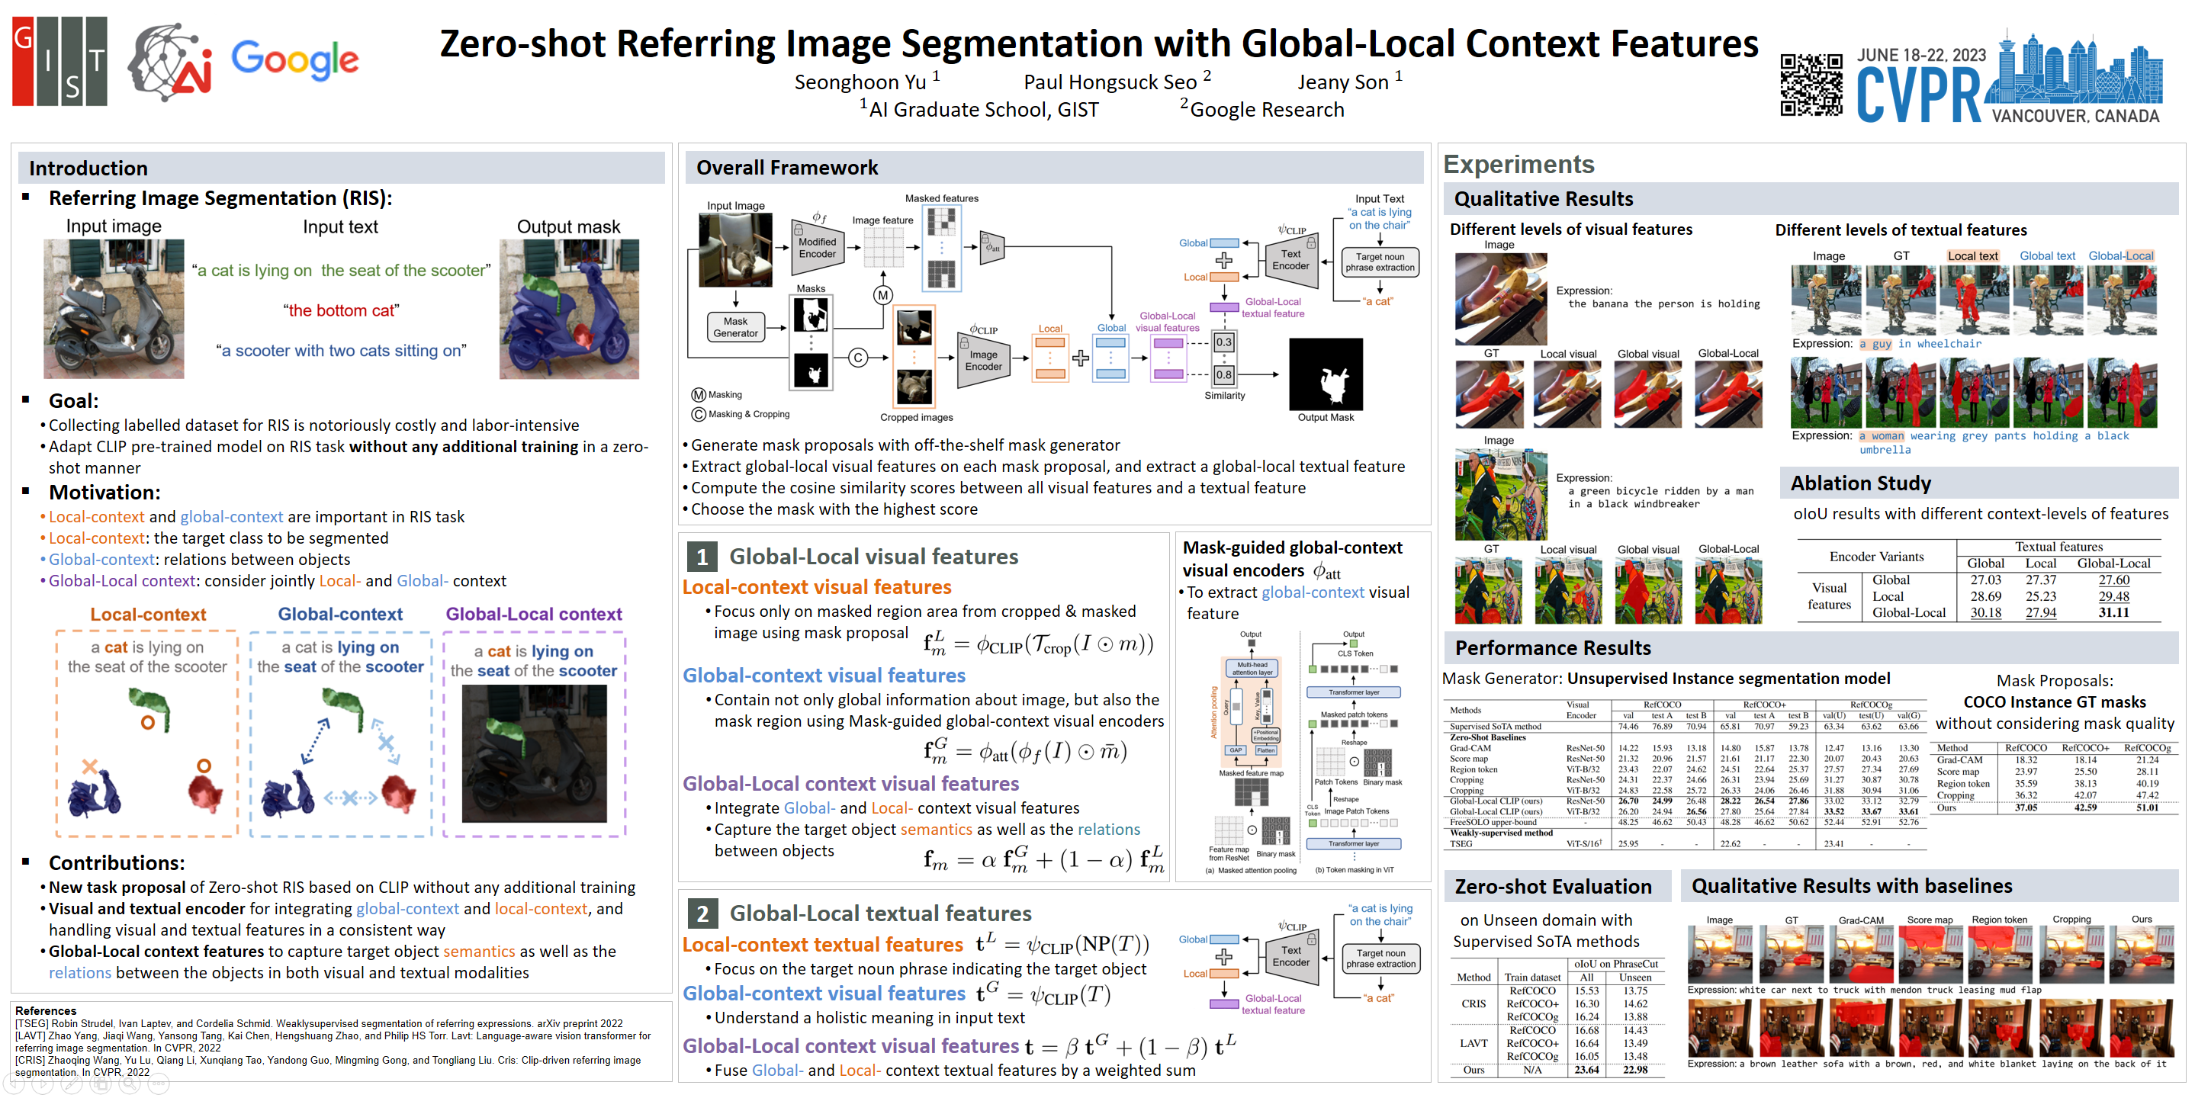Click the Target noun phrase extraction box
The width and height of the screenshot is (2195, 1098).
click(x=1380, y=262)
